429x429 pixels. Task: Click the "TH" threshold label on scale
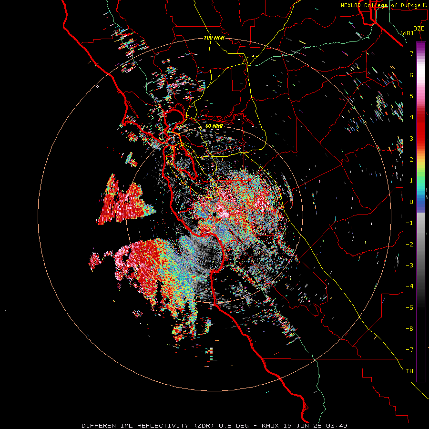click(x=409, y=371)
